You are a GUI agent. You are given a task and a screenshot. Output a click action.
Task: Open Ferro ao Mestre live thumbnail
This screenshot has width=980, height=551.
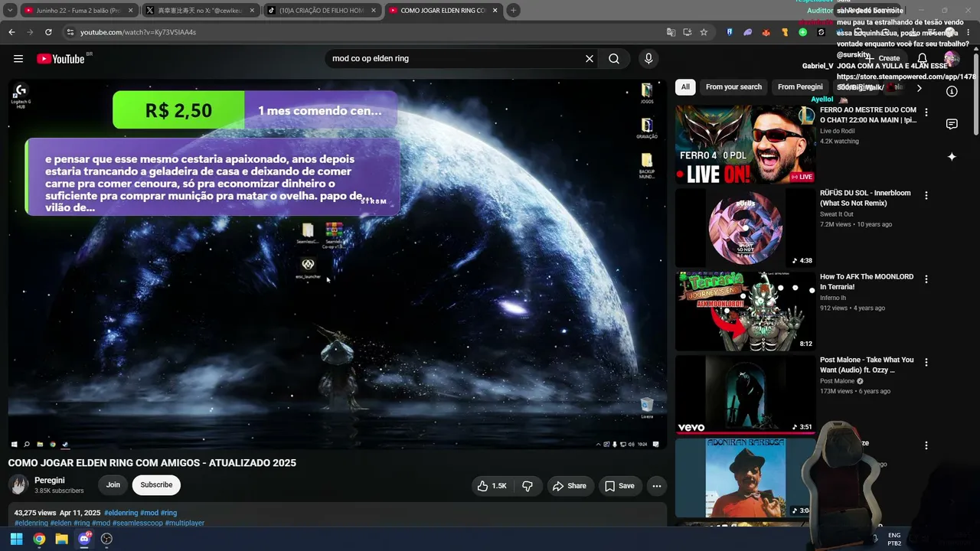click(x=745, y=144)
